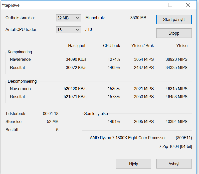Click the Ytelse column header
The width and height of the screenshot is (199, 174).
tap(182, 46)
